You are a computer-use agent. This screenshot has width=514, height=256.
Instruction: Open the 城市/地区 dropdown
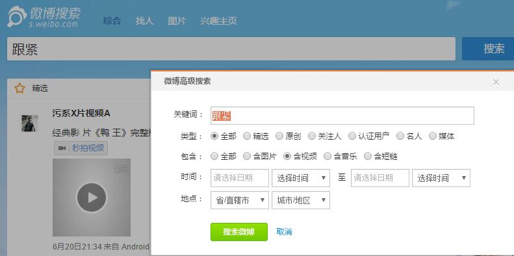point(301,200)
